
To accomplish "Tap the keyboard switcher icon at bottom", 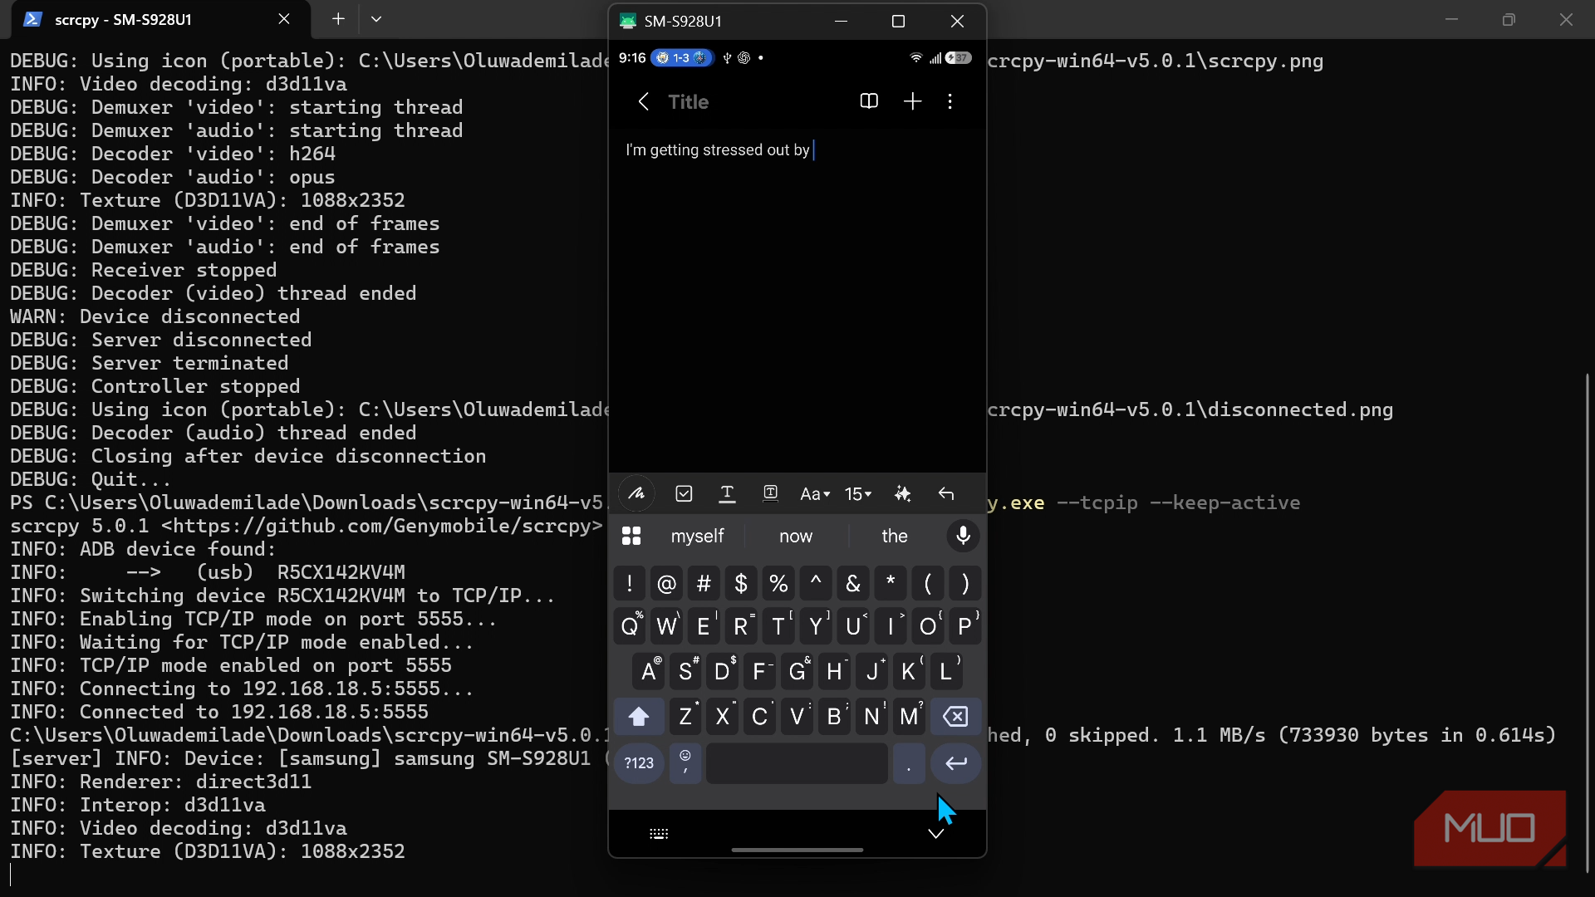I will tap(659, 834).
